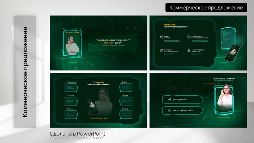This screenshot has width=254, height=143.
Task: Open the marypoppins@mail.ru contact field
Action: 182,111
